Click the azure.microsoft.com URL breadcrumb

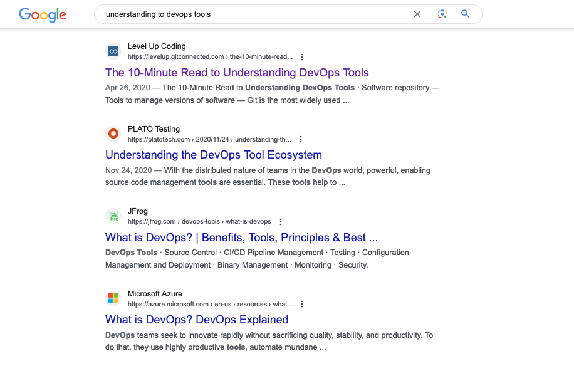click(210, 304)
